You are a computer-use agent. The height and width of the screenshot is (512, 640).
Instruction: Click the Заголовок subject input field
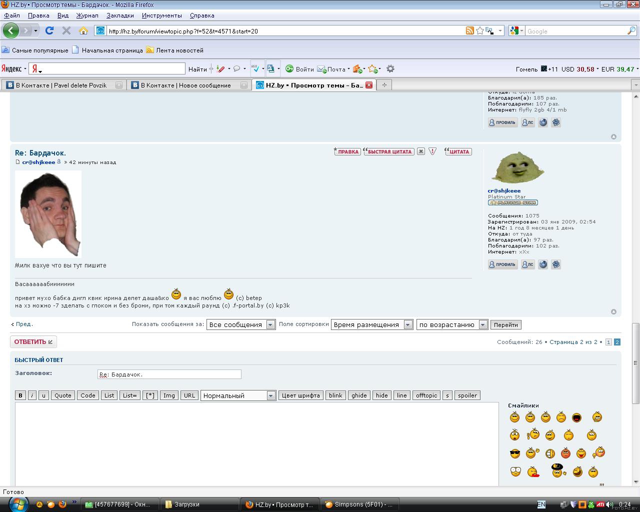169,374
